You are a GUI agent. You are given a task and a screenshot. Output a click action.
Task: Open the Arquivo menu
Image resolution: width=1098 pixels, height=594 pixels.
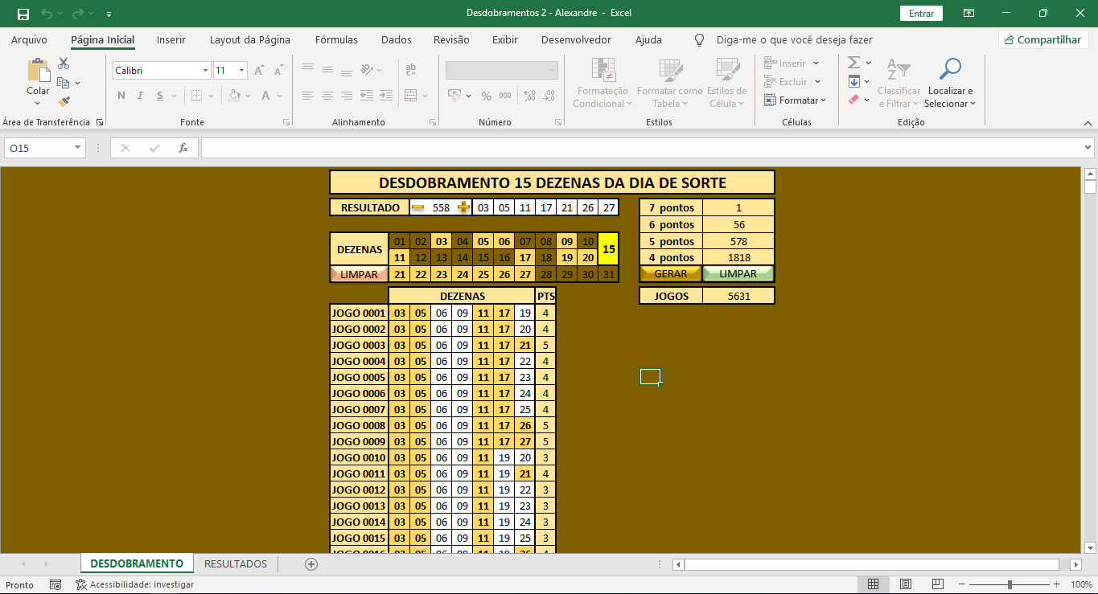[29, 39]
